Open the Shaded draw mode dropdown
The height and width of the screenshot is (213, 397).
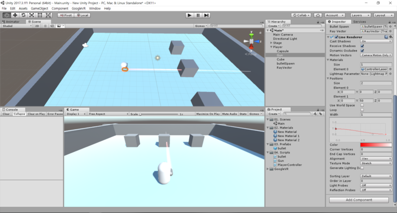pyautogui.click(x=17, y=26)
